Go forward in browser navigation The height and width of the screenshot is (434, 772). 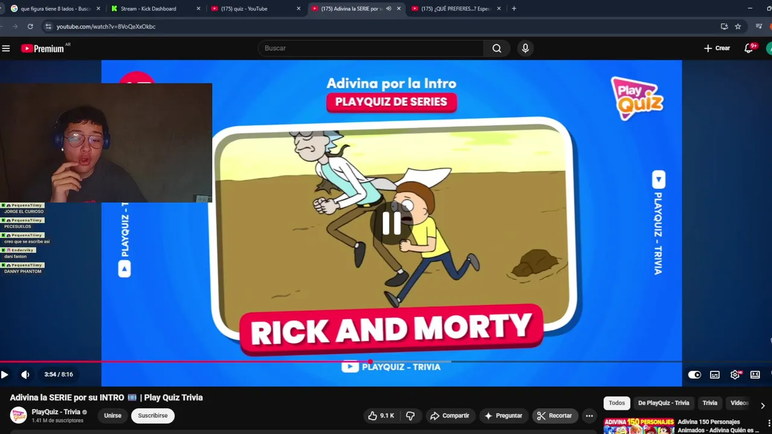pos(14,27)
